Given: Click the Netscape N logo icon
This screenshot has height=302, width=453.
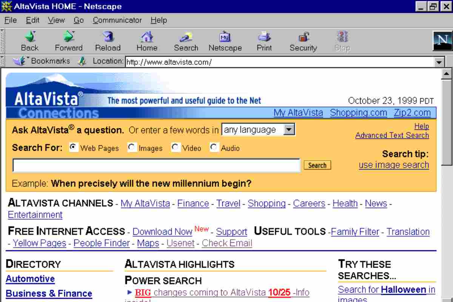Looking at the screenshot, I should 442,41.
